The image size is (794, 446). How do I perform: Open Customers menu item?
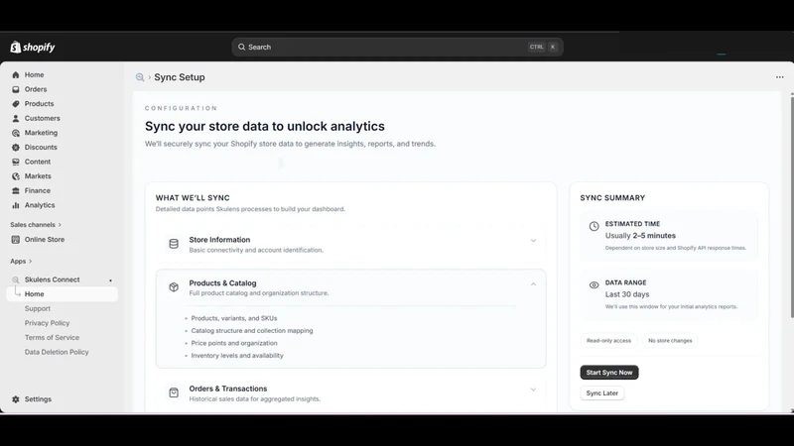(42, 118)
